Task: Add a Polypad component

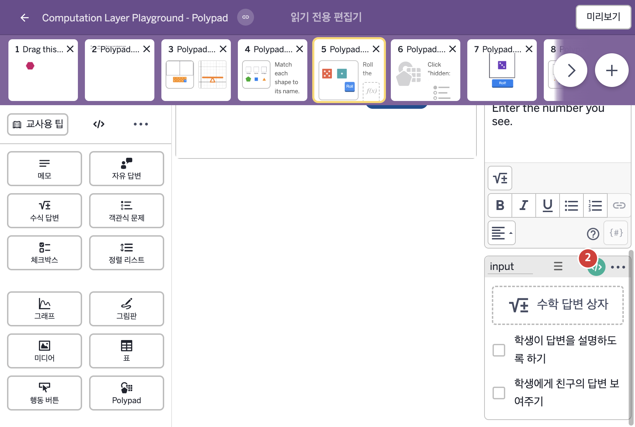Action: click(x=127, y=393)
